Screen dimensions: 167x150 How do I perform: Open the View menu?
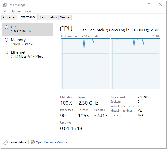coord(28,11)
